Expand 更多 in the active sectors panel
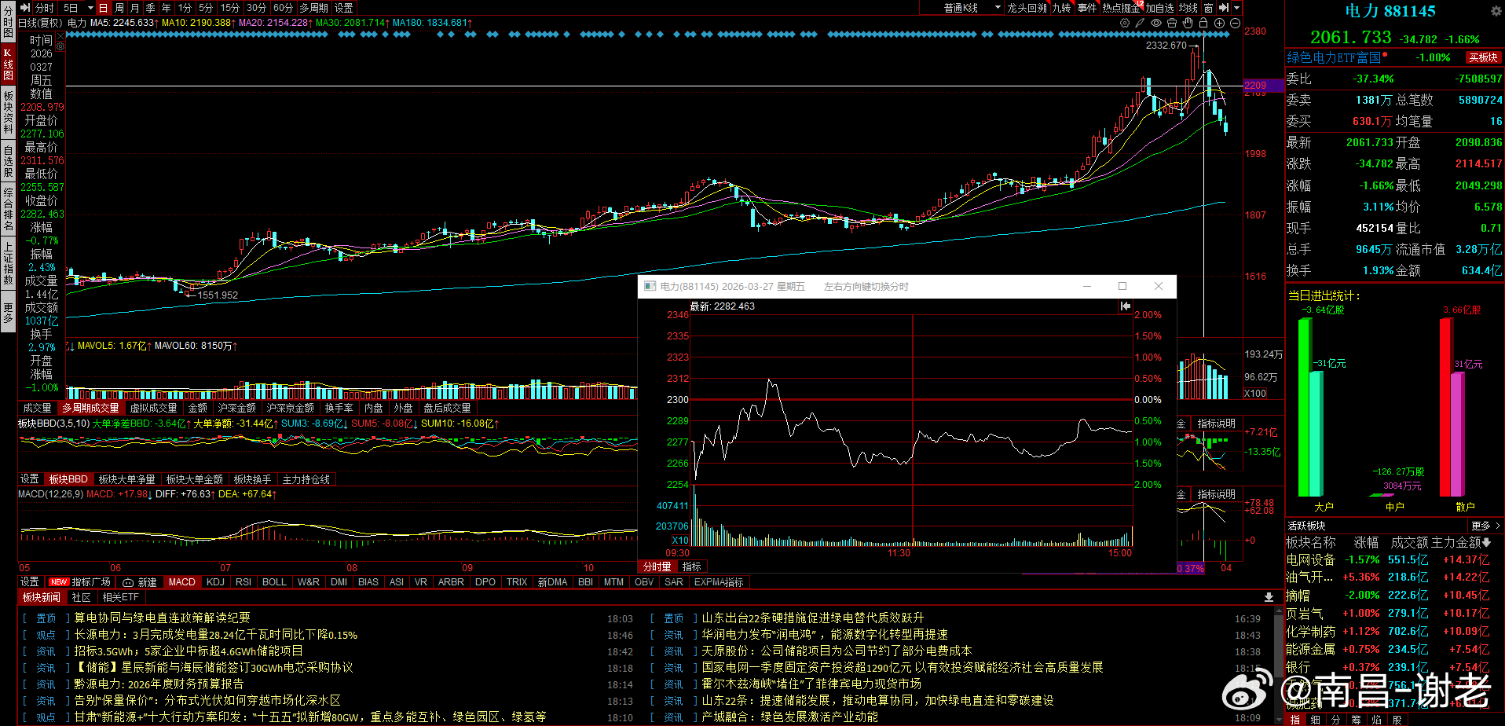 pos(1485,526)
